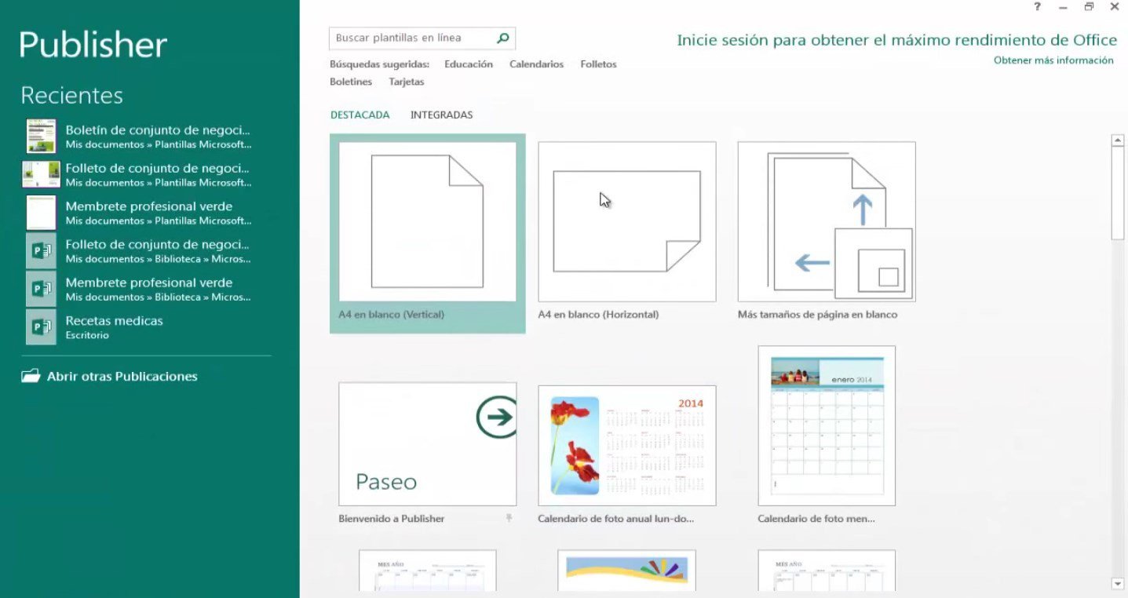This screenshot has width=1128, height=598.
Task: Choose the 2014 annual photo calendar template
Action: [626, 446]
